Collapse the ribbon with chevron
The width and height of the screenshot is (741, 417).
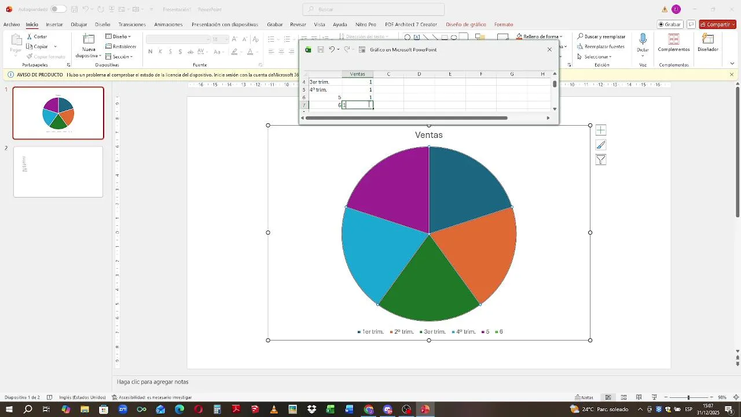pyautogui.click(x=732, y=64)
